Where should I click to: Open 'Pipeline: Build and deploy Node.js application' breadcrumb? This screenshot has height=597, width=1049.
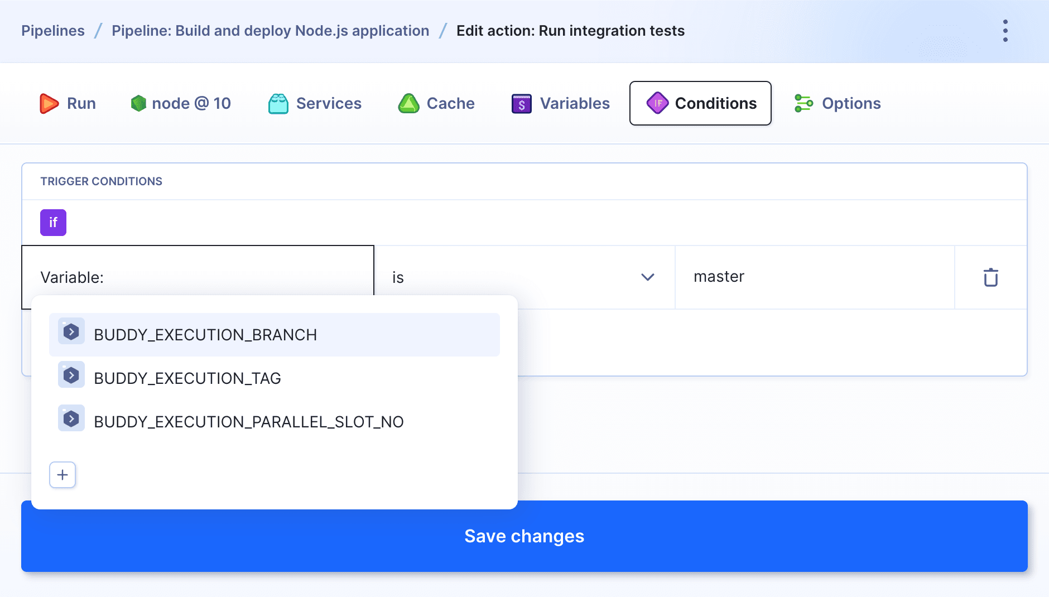click(x=270, y=31)
